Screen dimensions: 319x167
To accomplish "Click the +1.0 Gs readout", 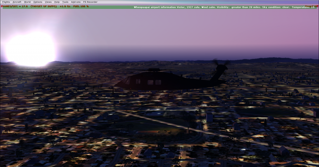I will pos(65,6).
